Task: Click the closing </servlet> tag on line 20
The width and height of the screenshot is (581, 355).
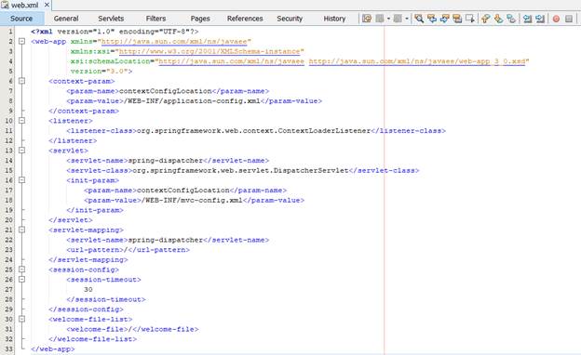Action: tap(71, 220)
